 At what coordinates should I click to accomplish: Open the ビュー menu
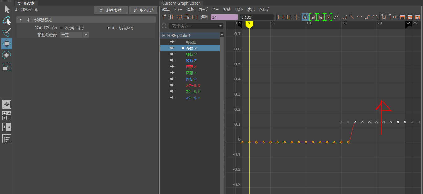(x=178, y=10)
